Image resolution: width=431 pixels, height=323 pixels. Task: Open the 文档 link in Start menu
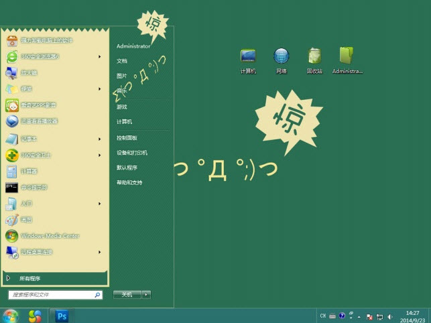coord(122,61)
